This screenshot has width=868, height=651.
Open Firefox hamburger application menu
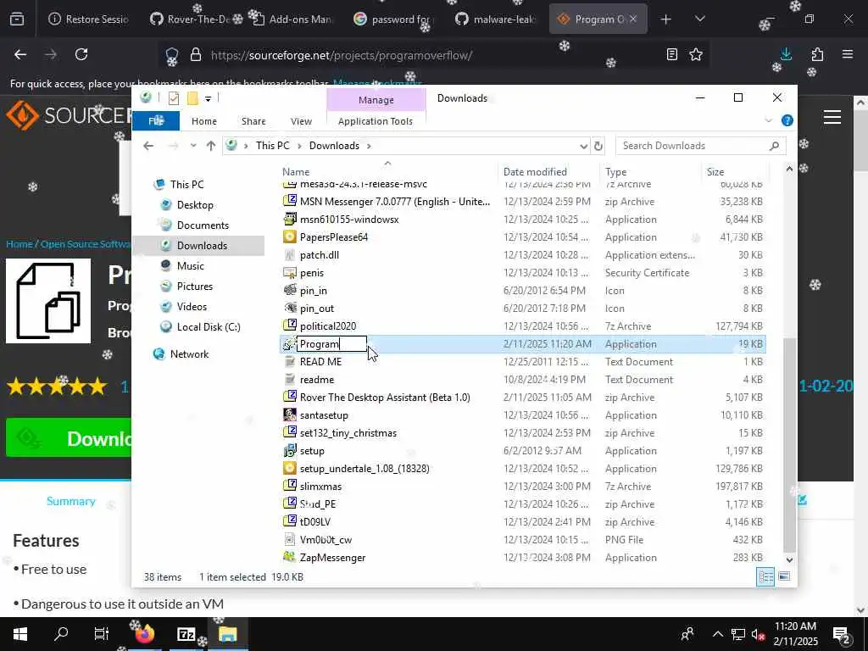[848, 54]
